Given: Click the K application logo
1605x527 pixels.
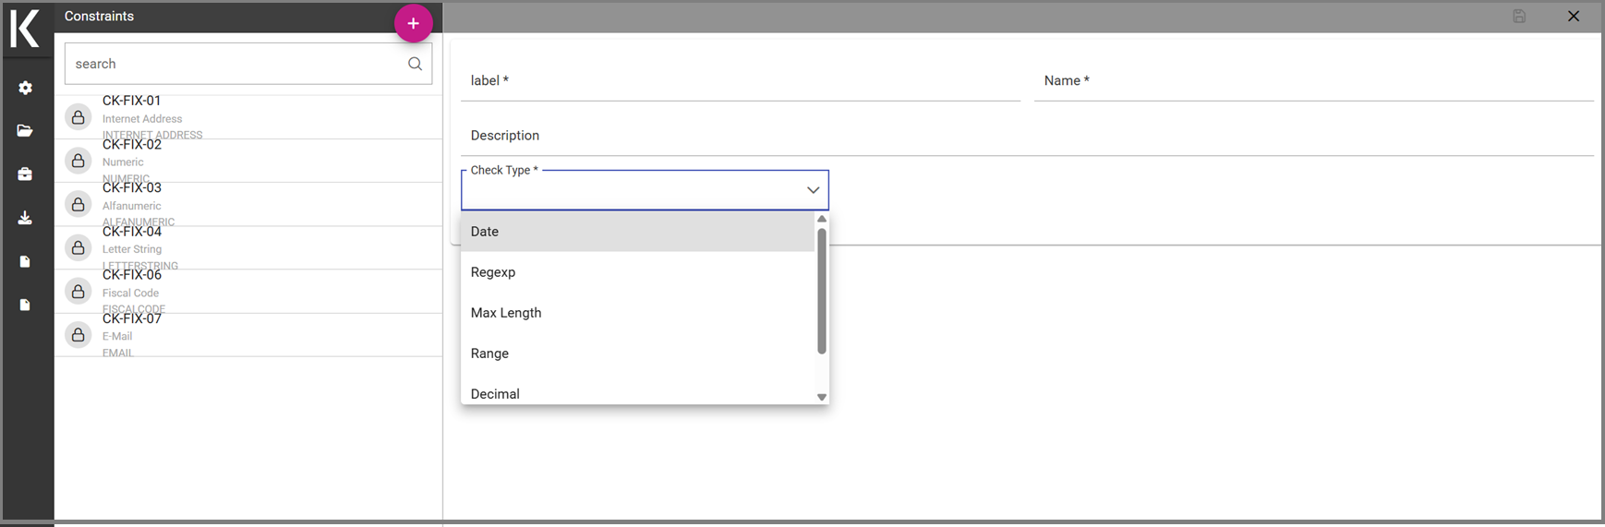Looking at the screenshot, I should coord(25,30).
